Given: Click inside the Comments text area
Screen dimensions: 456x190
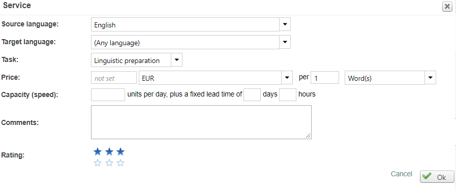Looking at the screenshot, I should point(201,122).
